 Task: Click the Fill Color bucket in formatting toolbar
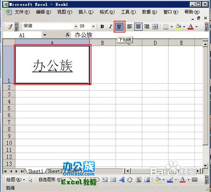(179, 27)
